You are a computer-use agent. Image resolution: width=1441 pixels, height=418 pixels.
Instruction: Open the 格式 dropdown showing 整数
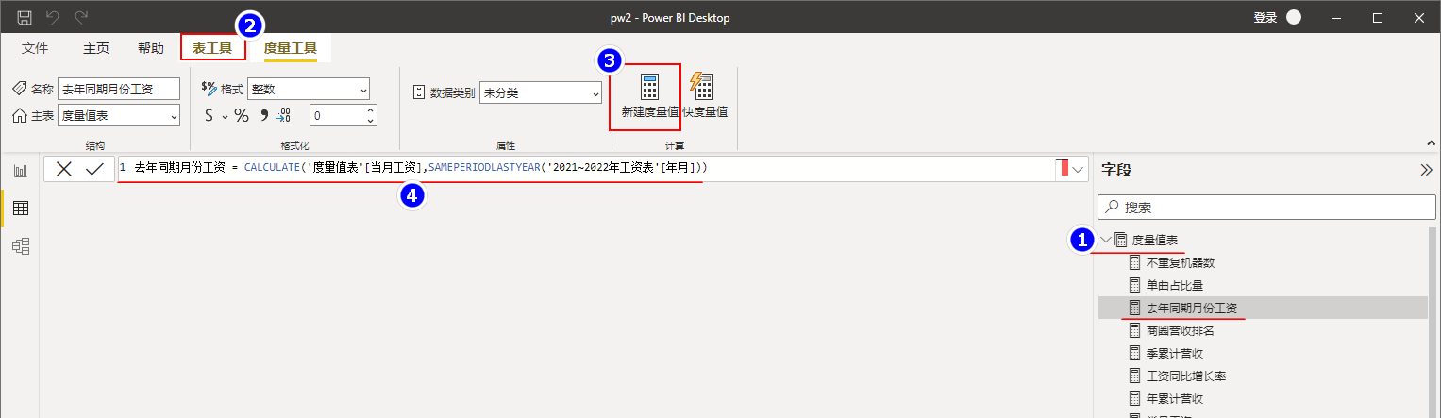coord(309,89)
